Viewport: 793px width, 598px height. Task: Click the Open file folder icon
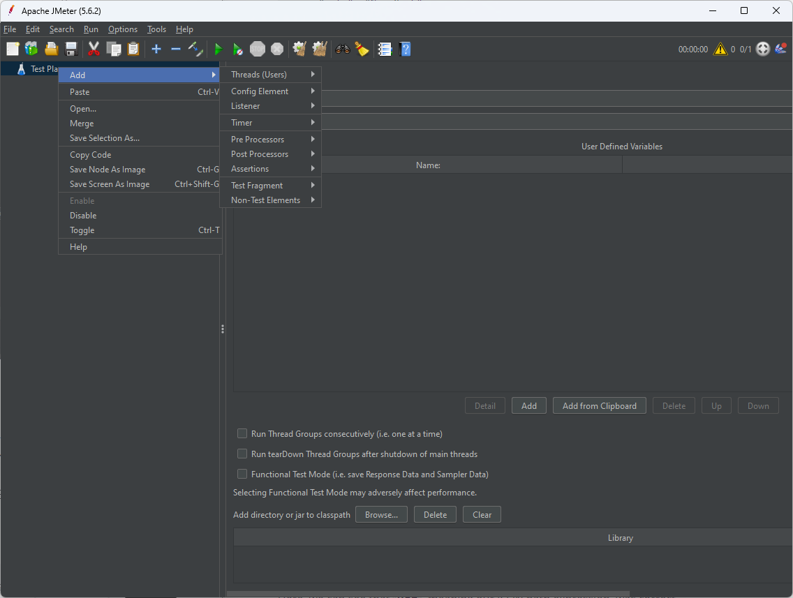click(52, 49)
